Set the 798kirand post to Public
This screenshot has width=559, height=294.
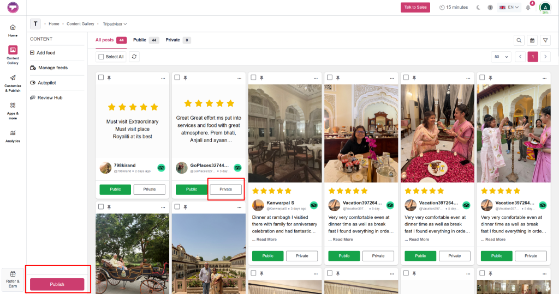click(x=115, y=189)
